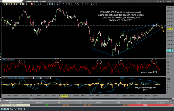Open RSI settings hand icon
174x111 pixels.
click(14, 60)
